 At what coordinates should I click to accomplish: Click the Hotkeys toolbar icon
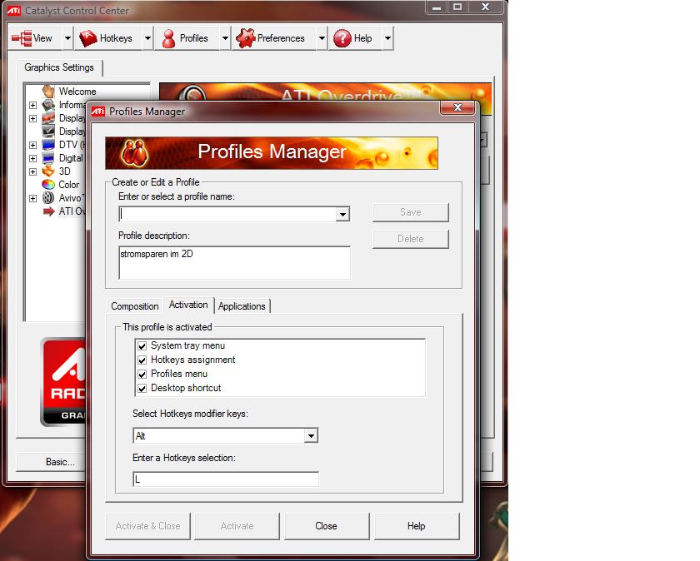coord(88,38)
